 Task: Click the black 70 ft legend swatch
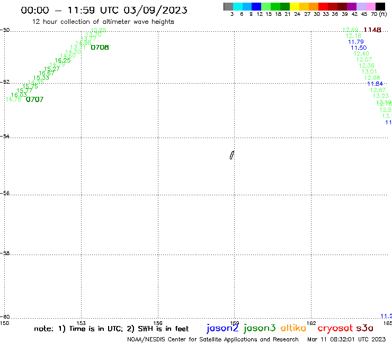380,6
